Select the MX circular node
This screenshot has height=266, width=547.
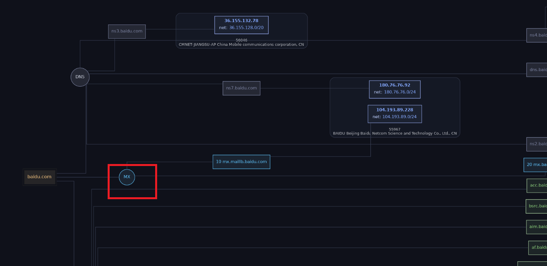click(127, 177)
